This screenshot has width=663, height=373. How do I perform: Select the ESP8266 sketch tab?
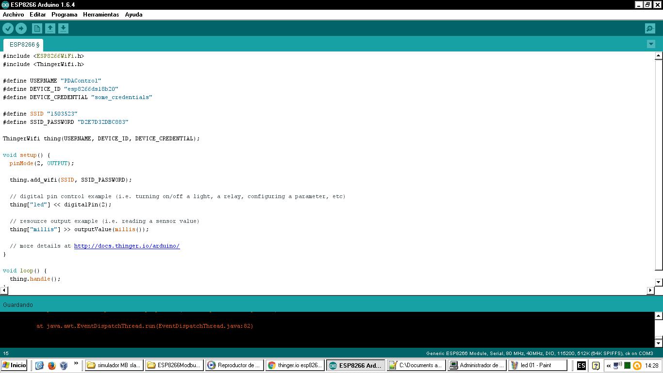pyautogui.click(x=24, y=45)
